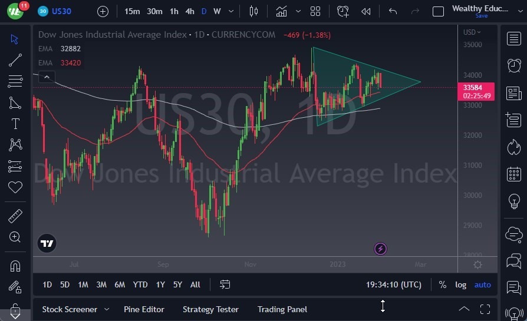527x321 pixels.
Task: Toggle stay in drawing mode pencil lock
Action: [15, 287]
